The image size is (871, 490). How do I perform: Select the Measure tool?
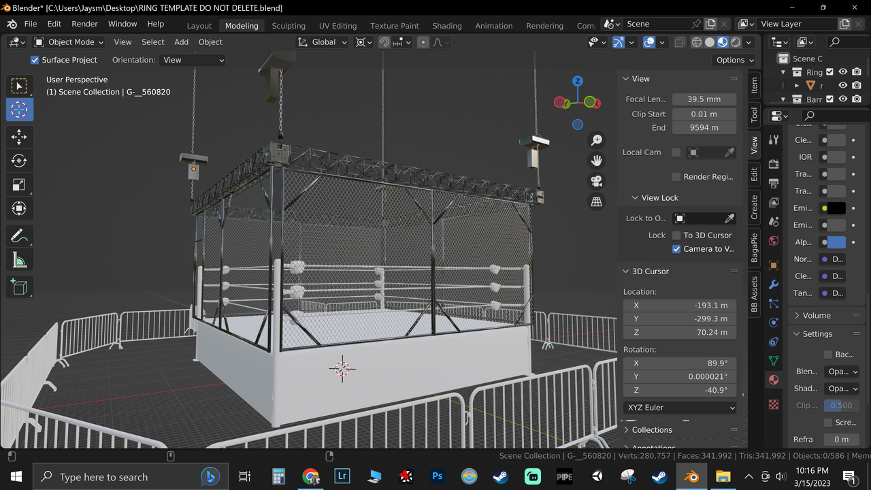(19, 259)
